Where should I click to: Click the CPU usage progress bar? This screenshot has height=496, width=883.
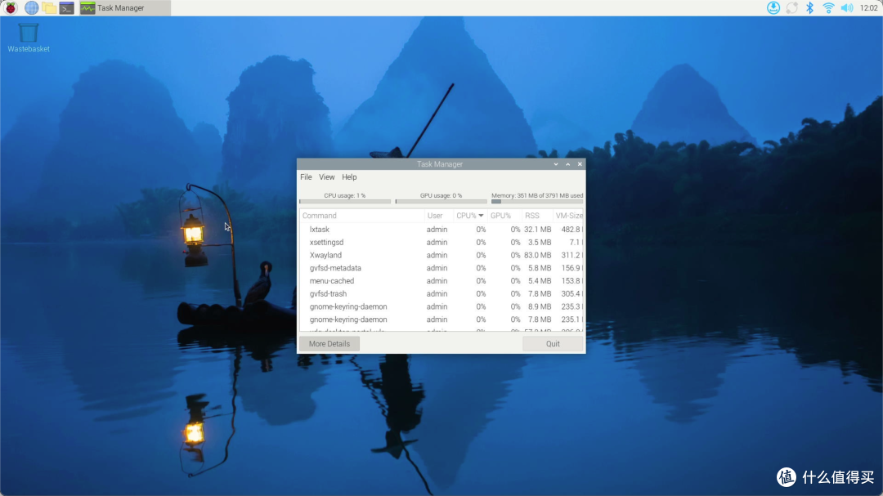[345, 201]
